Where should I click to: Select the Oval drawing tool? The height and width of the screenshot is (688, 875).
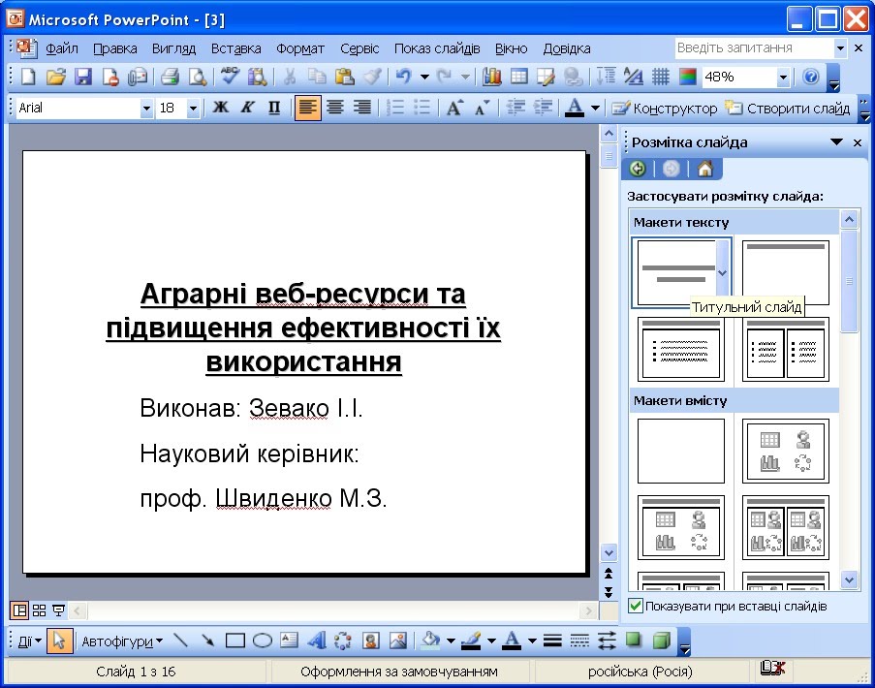point(263,641)
